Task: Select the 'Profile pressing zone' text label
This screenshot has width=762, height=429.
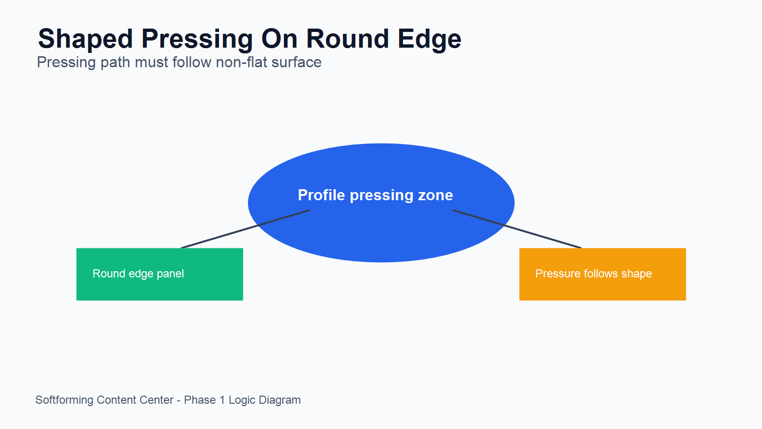Action: click(x=375, y=195)
